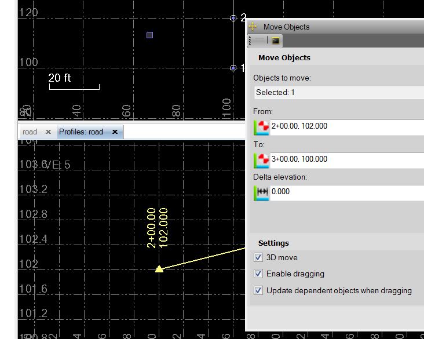Click the Move Objects section heading

(284, 57)
